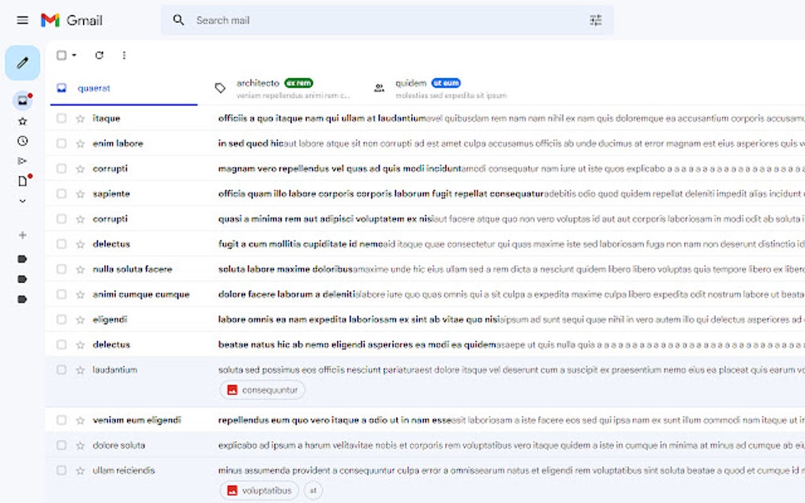
Task: Open the Drafts icon in sidebar
Action: click(22, 180)
